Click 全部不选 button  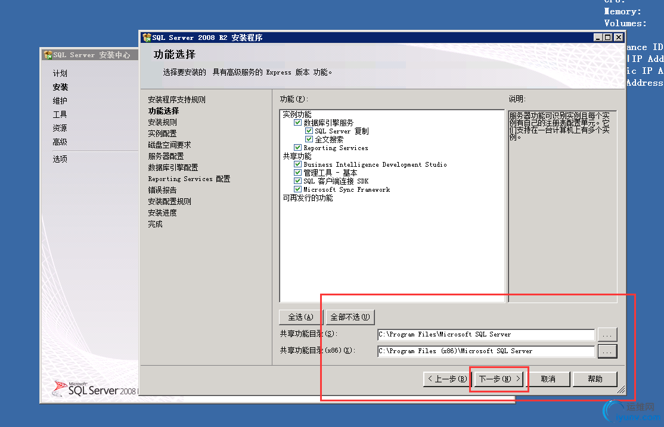[x=350, y=317]
